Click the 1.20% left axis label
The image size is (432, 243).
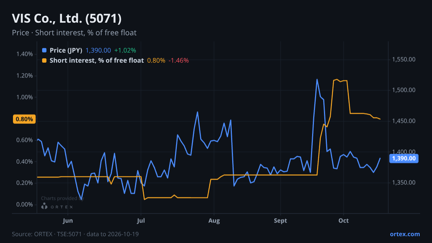point(24,76)
